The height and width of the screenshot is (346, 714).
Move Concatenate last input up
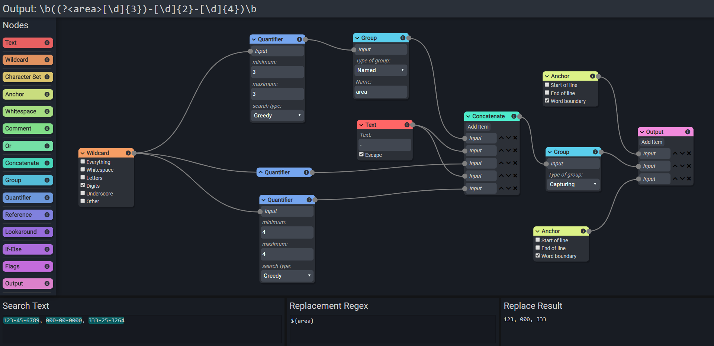[501, 188]
